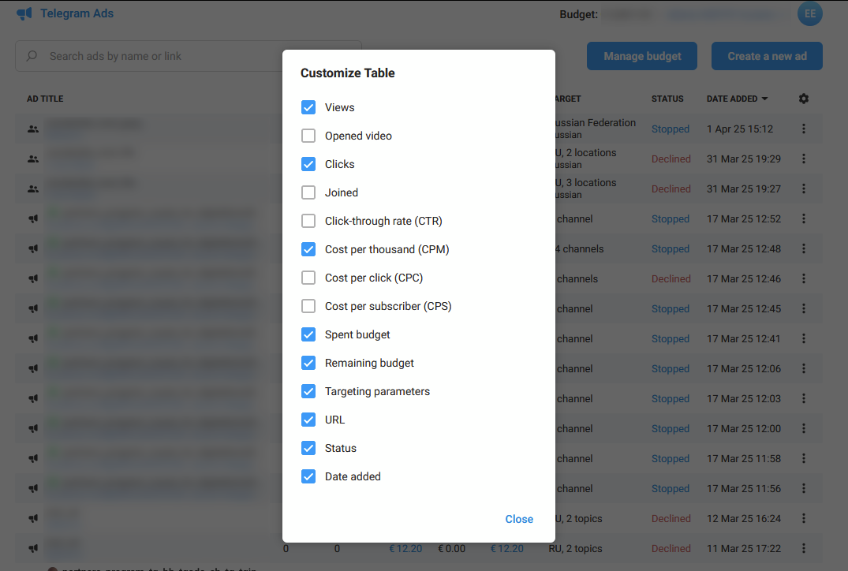Disable the Spent budget column
This screenshot has width=848, height=571.
tap(308, 334)
